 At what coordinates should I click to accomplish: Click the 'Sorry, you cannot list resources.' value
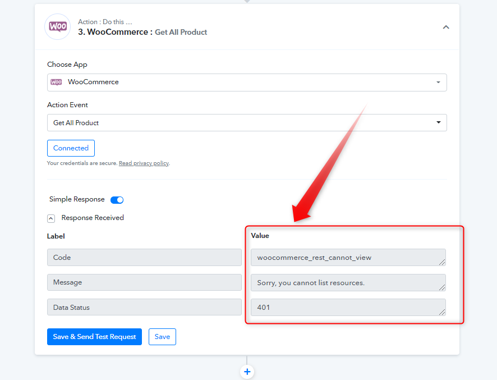pos(348,283)
